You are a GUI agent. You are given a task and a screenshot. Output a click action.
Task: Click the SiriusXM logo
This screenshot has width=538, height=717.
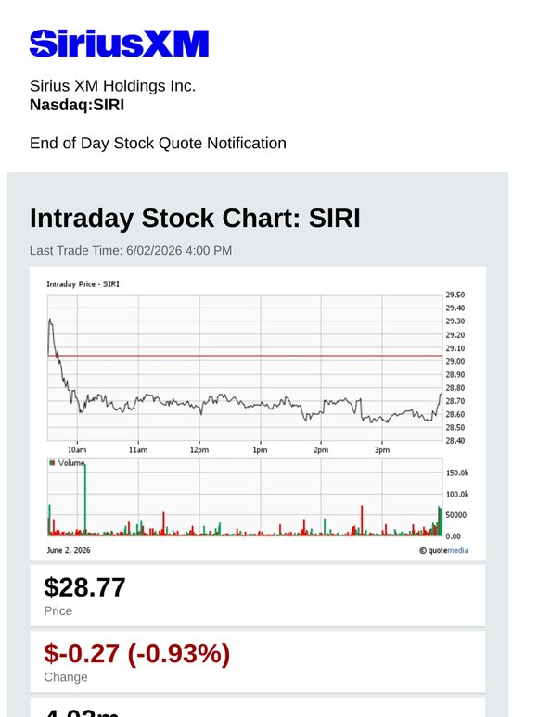coord(119,44)
